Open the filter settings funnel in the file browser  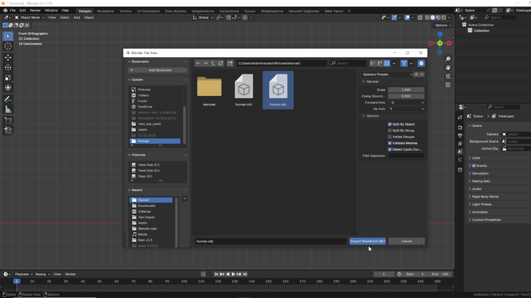pyautogui.click(x=404, y=63)
